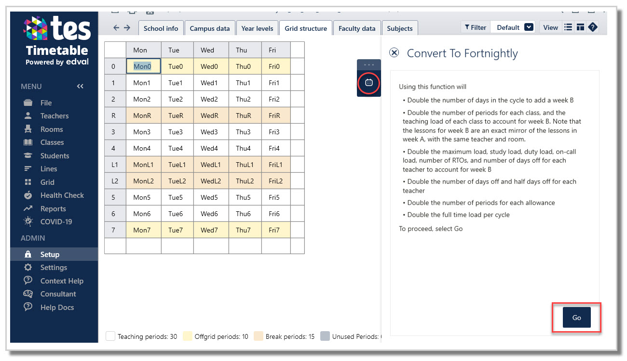The image size is (627, 361).
Task: Click the Teachers person icon
Action: [x=28, y=116]
